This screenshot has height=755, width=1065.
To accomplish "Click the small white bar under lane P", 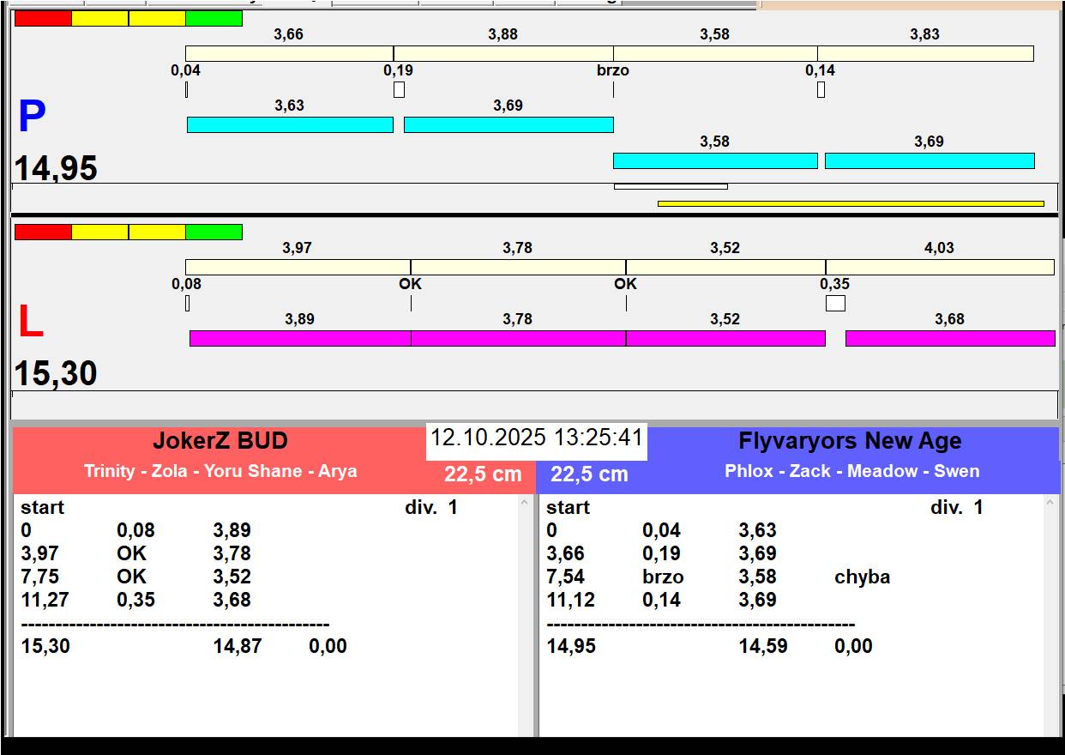I will tap(671, 186).
